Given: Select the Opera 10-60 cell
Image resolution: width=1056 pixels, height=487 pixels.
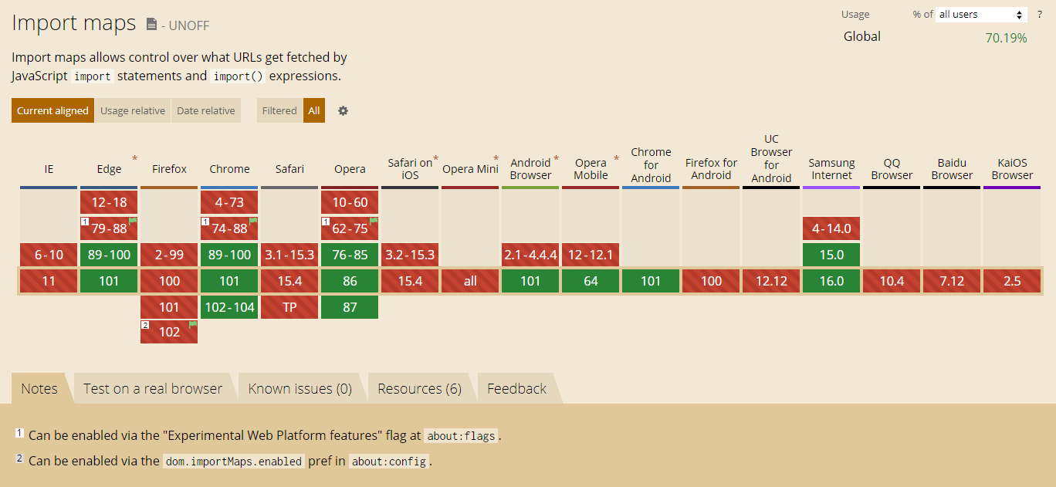Looking at the screenshot, I should (x=350, y=202).
